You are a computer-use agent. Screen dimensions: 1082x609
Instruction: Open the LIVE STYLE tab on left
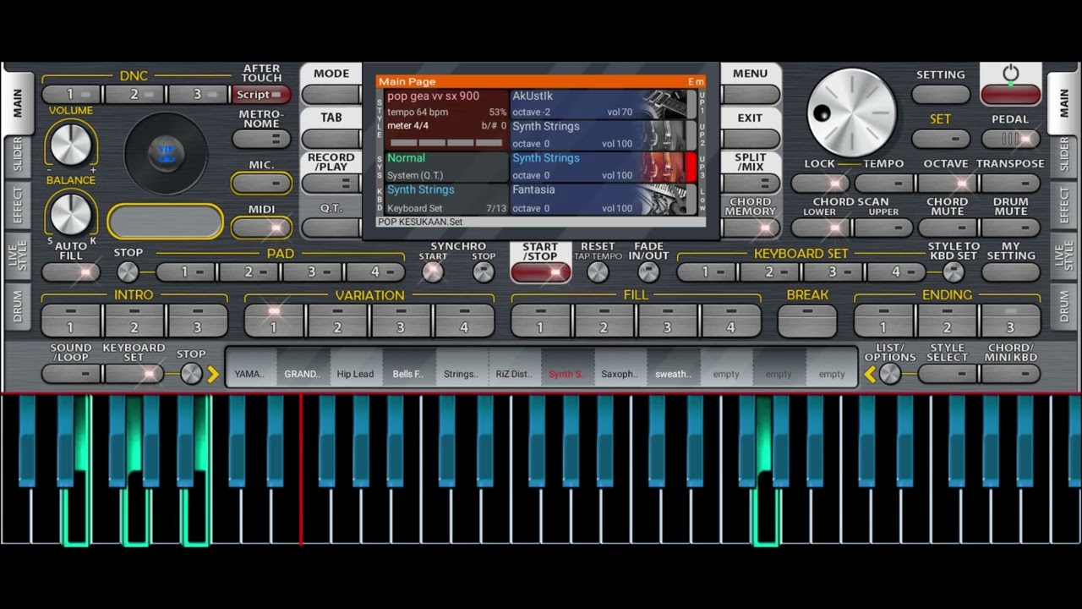(18, 255)
